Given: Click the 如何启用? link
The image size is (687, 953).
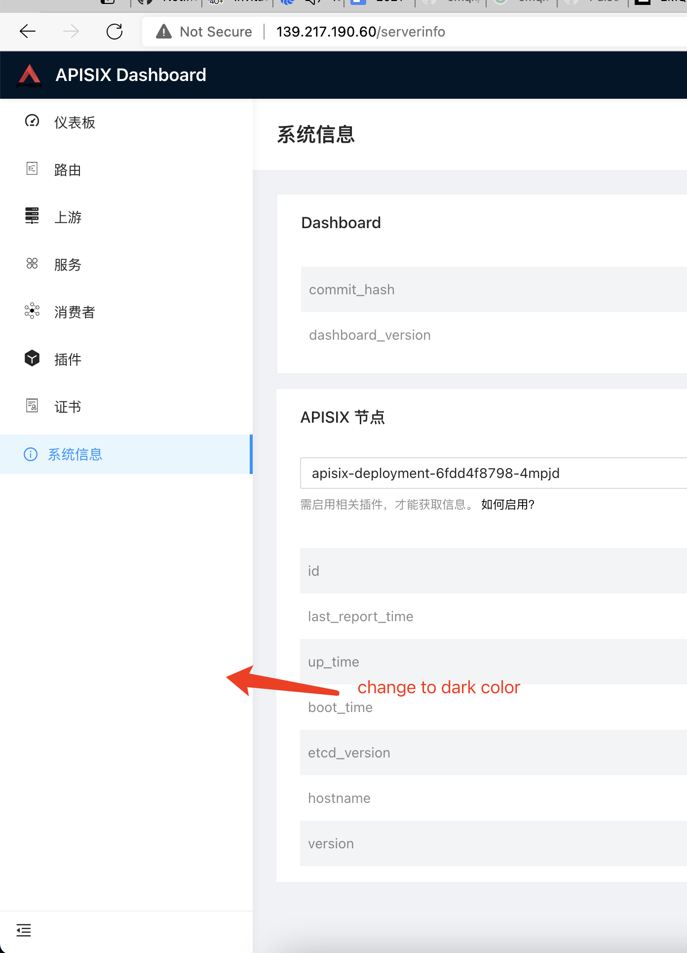Looking at the screenshot, I should point(508,505).
